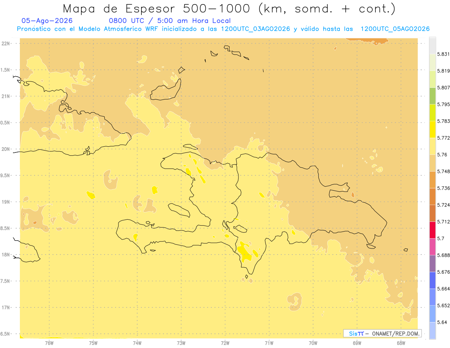Select the blue legend swatch between 5.664 and 5.676
The image size is (450, 348).
[x=432, y=280]
